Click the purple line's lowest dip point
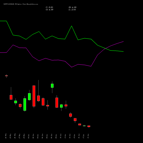This screenshot has height=143, width=143. pyautogui.click(x=72, y=67)
